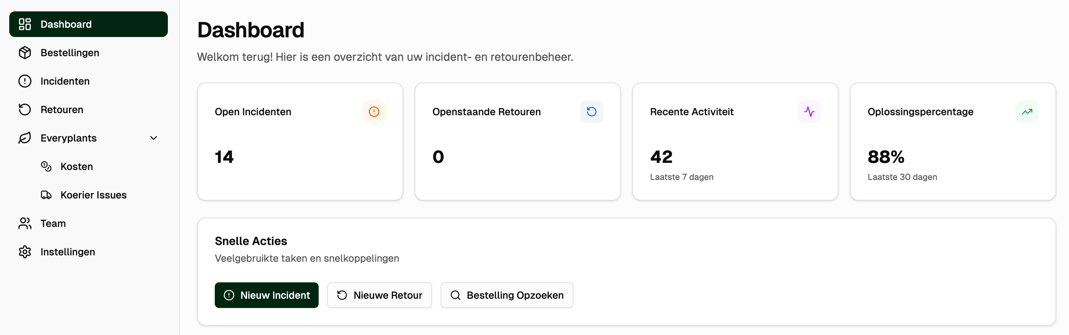The image size is (1069, 335).
Task: Select the Dashboard grid icon in sidebar
Action: pos(25,24)
